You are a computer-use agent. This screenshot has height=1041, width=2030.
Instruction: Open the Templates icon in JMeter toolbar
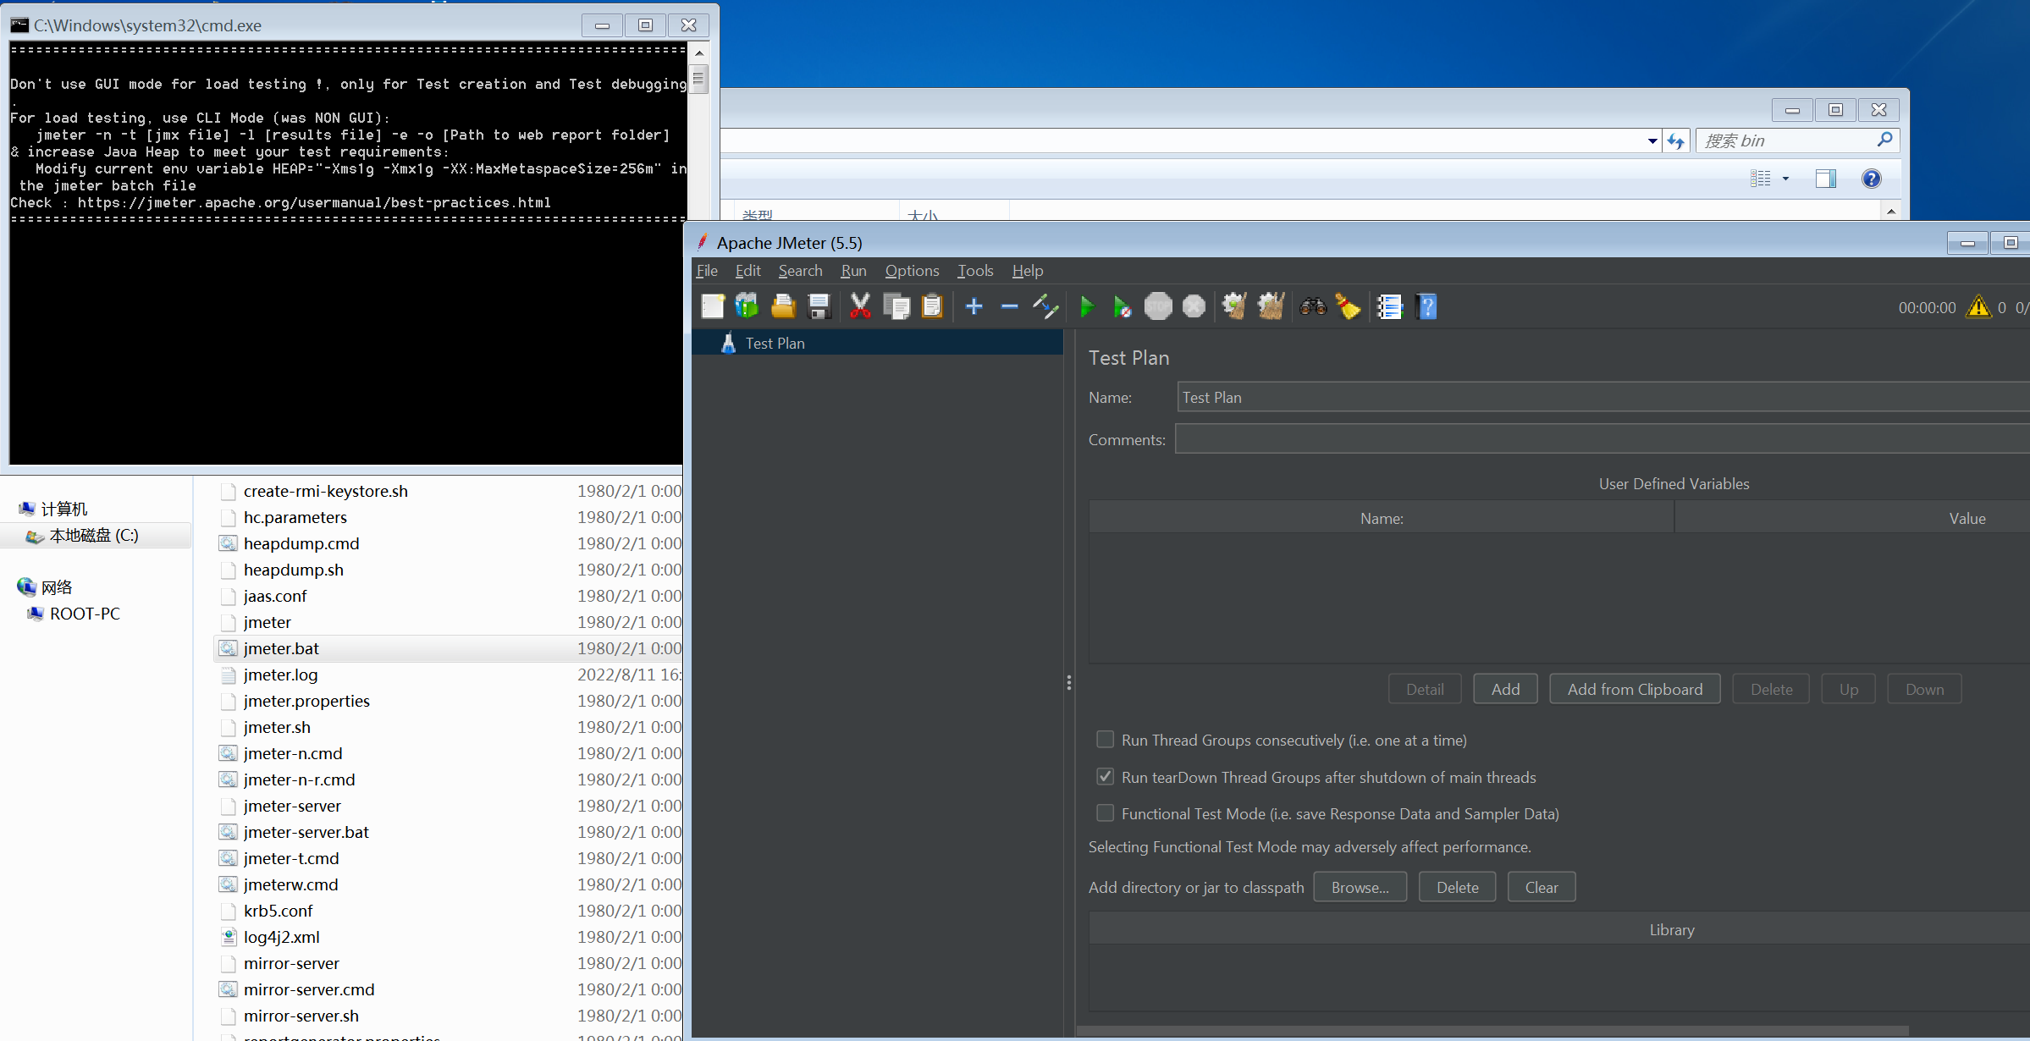pos(747,306)
